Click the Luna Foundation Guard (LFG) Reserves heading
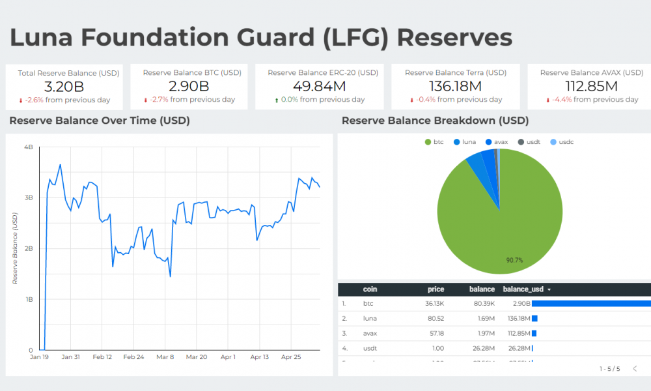Viewport: 651px width, 391px height. pos(261,37)
